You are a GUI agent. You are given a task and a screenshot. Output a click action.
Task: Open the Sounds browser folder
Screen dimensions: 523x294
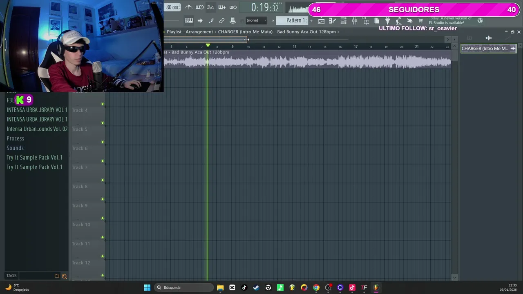pos(15,148)
